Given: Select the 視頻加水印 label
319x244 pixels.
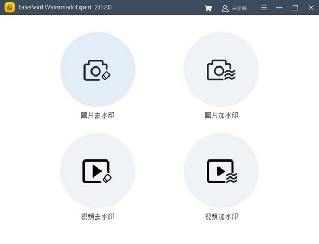Looking at the screenshot, I should (221, 216).
